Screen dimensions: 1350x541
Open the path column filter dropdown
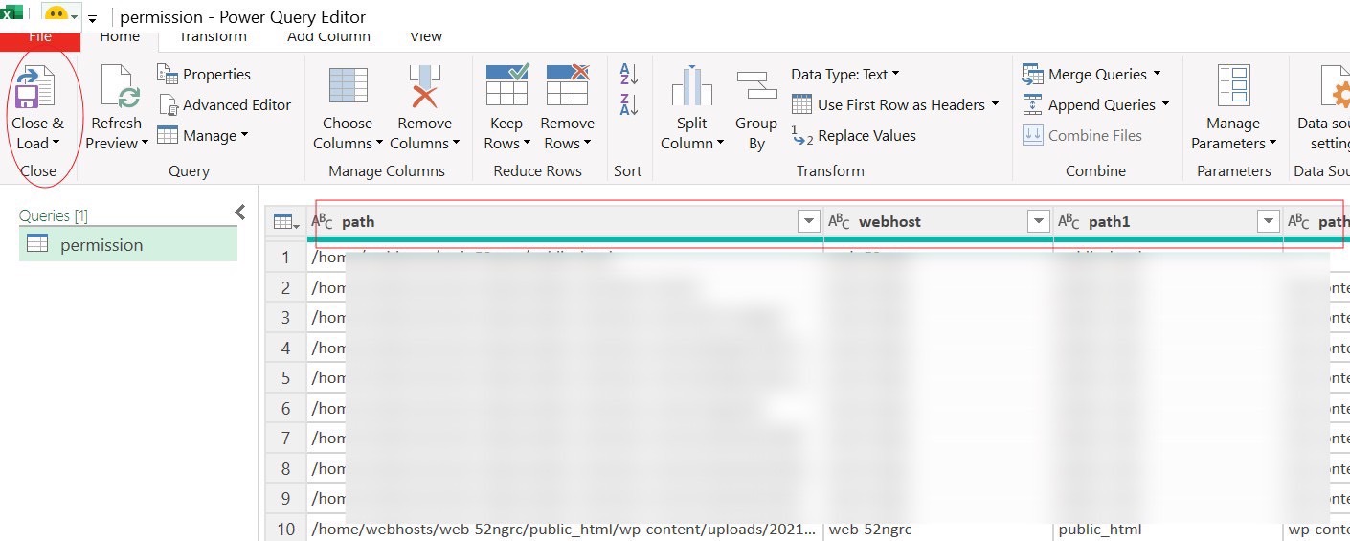pyautogui.click(x=806, y=222)
